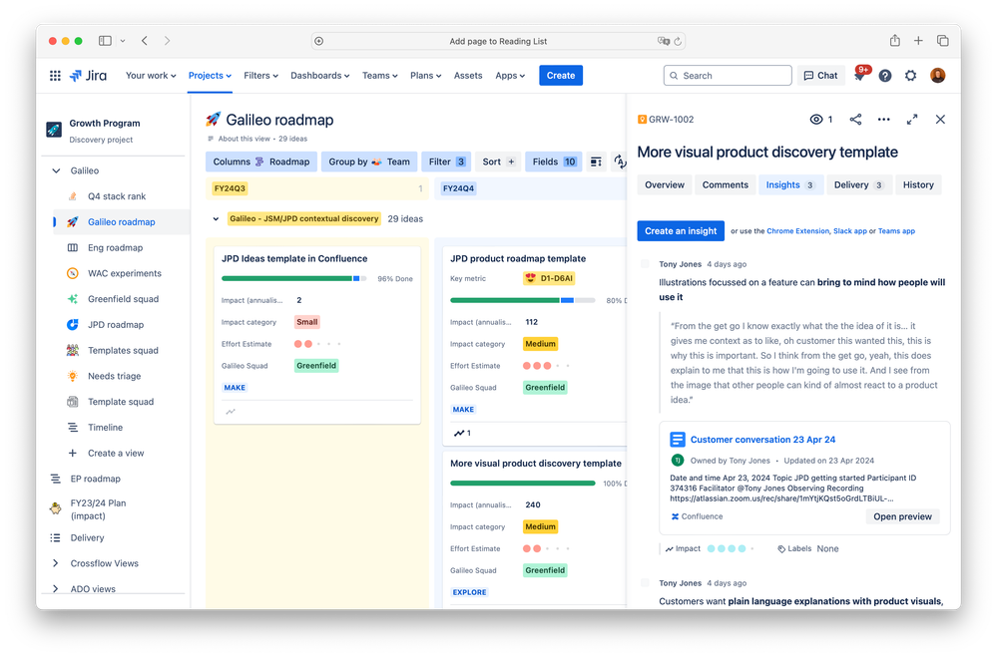The height and width of the screenshot is (657, 997).
Task: Collapse the Galileo - JSM/JPD contextual discovery group
Action: click(x=216, y=219)
